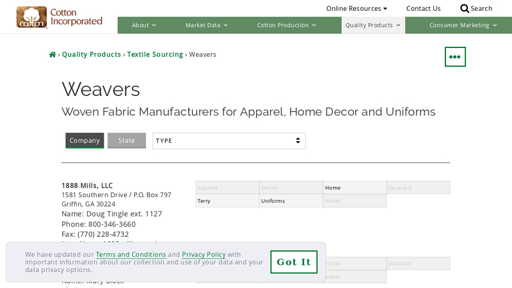Click the Contact Us link
Viewport: 512px width, 288px height.
coord(423,9)
